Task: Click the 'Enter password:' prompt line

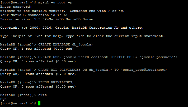Action: [x=16, y=7]
